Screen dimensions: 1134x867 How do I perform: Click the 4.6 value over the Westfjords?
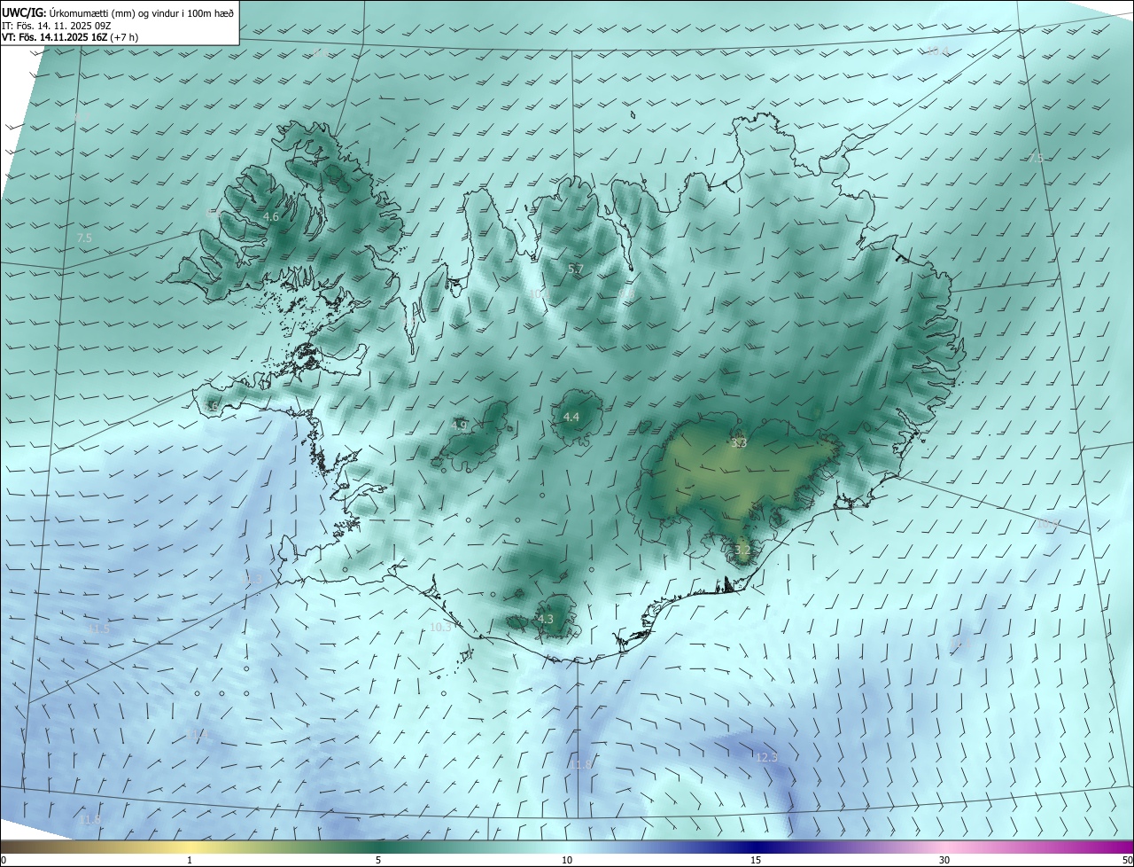tap(271, 217)
